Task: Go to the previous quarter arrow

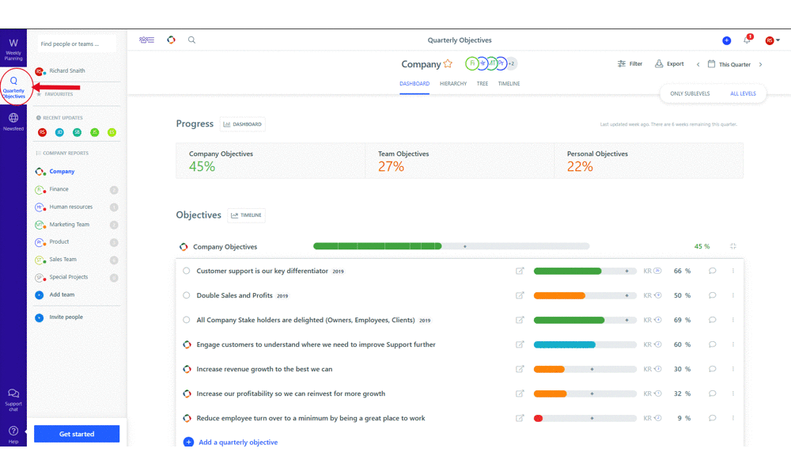Action: tap(698, 65)
